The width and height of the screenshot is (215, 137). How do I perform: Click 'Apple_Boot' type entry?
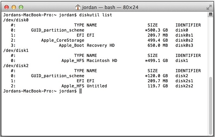click(x=72, y=45)
